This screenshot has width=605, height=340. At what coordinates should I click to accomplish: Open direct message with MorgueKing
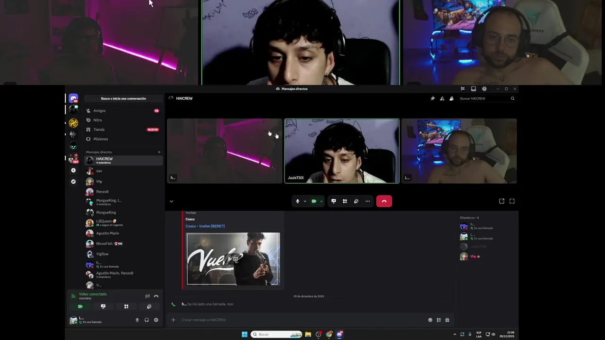pos(123,212)
